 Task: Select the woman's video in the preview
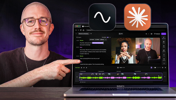pyautogui.click(x=123, y=51)
